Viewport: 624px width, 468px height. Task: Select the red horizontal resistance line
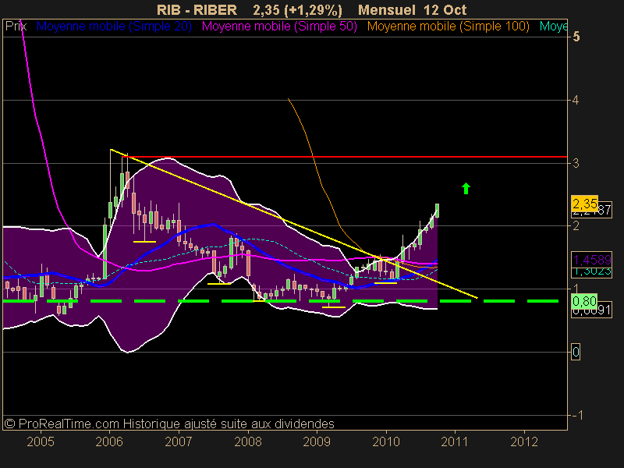click(345, 157)
